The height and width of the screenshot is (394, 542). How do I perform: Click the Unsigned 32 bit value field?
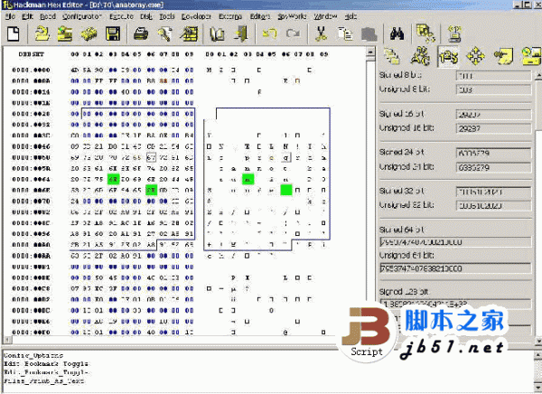pos(493,206)
